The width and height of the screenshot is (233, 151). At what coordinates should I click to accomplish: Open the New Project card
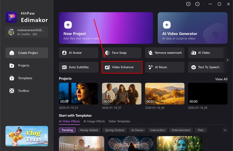106,28
